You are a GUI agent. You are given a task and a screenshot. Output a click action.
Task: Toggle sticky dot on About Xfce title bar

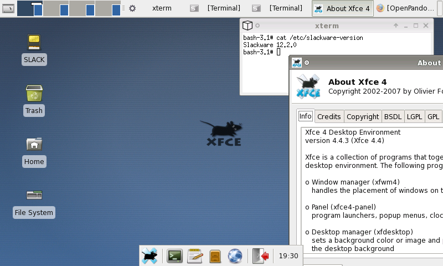pos(307,63)
